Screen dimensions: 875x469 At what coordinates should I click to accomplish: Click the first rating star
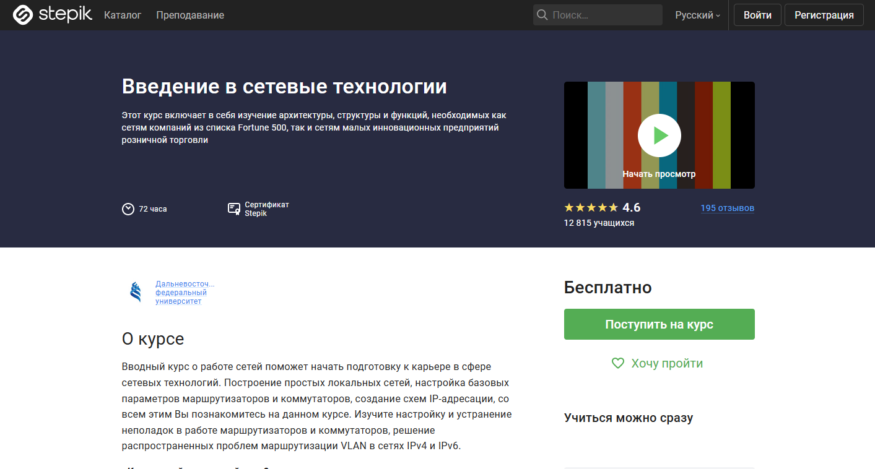point(568,207)
